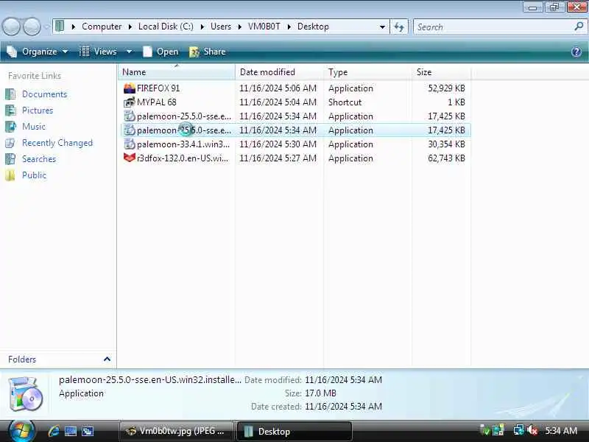Open the Searches favorite link
The image size is (589, 442).
pos(39,159)
